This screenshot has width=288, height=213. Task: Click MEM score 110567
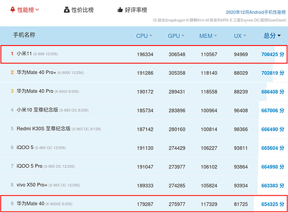click(x=209, y=54)
